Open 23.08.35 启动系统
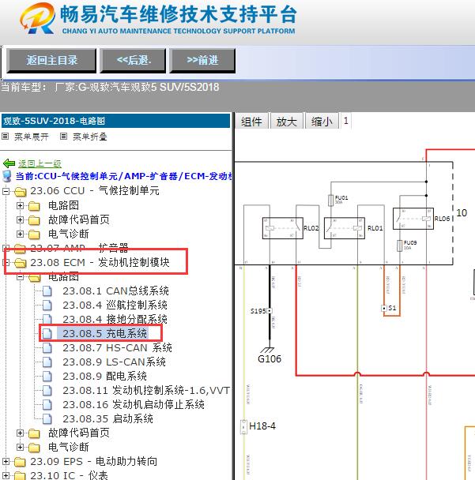The width and height of the screenshot is (475, 480). (107, 418)
